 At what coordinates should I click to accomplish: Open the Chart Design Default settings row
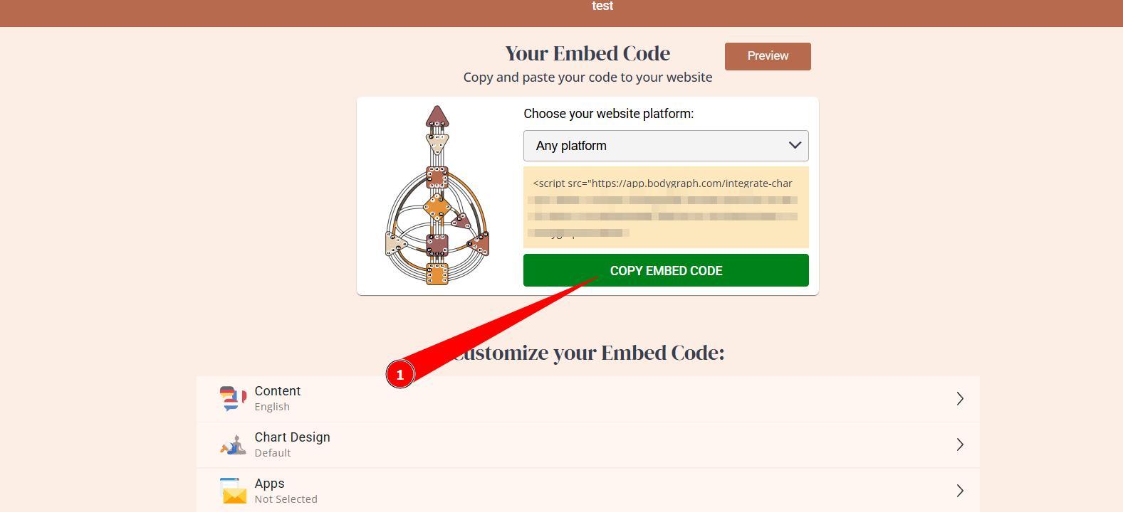(x=588, y=445)
